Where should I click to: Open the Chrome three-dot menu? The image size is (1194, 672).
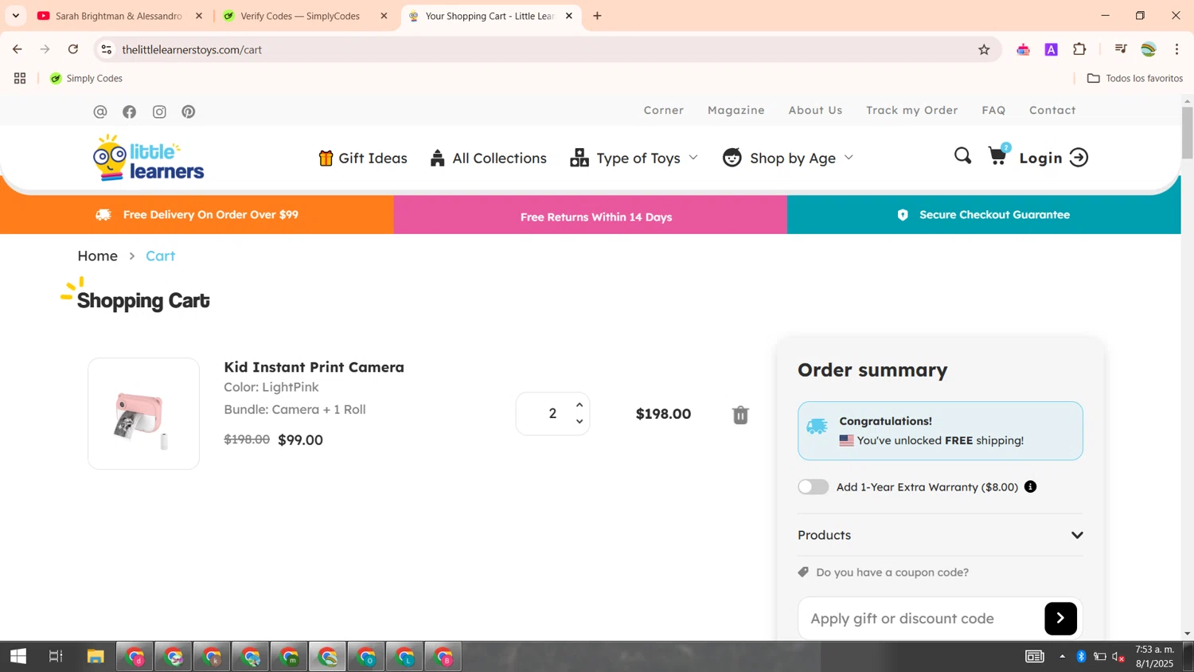coord(1176,49)
